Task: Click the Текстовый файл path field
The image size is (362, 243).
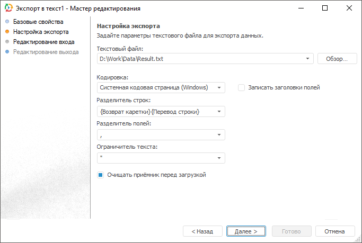Action: click(200, 59)
